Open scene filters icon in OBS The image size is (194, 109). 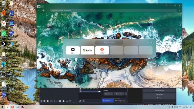click(x=48, y=101)
